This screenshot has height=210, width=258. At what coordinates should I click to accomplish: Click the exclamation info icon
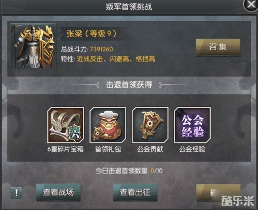(17, 192)
